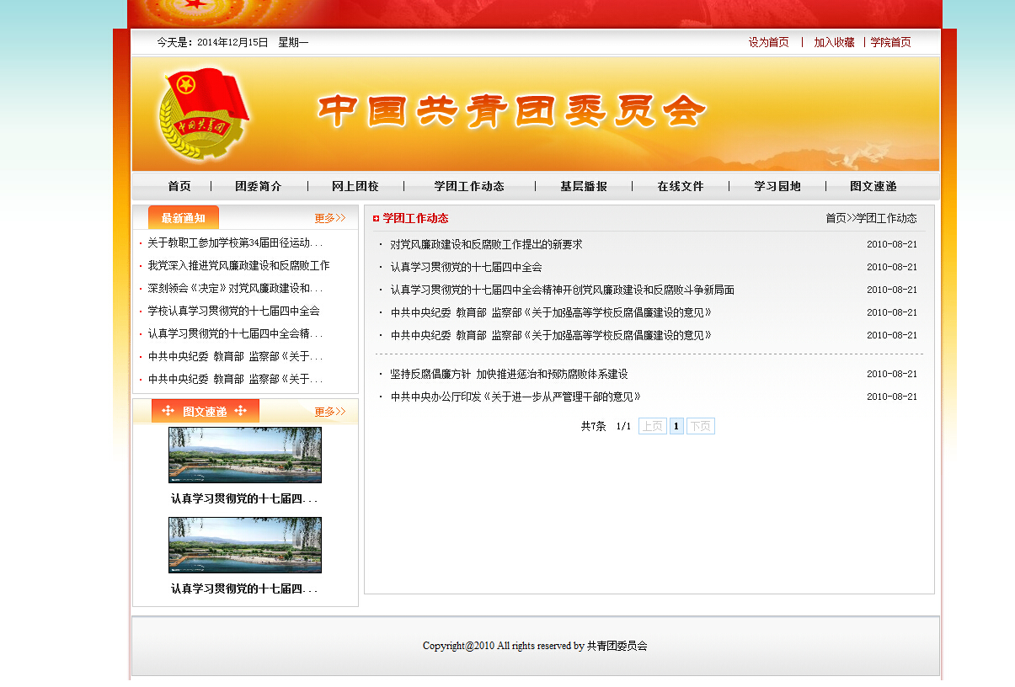Click 学团工作动态 section title in content panel

[415, 218]
